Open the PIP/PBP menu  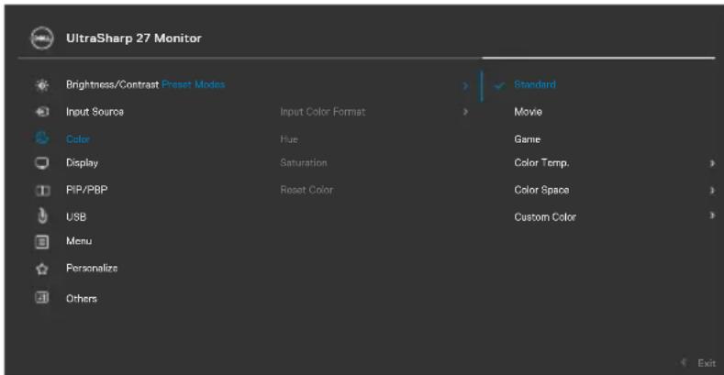[87, 190]
